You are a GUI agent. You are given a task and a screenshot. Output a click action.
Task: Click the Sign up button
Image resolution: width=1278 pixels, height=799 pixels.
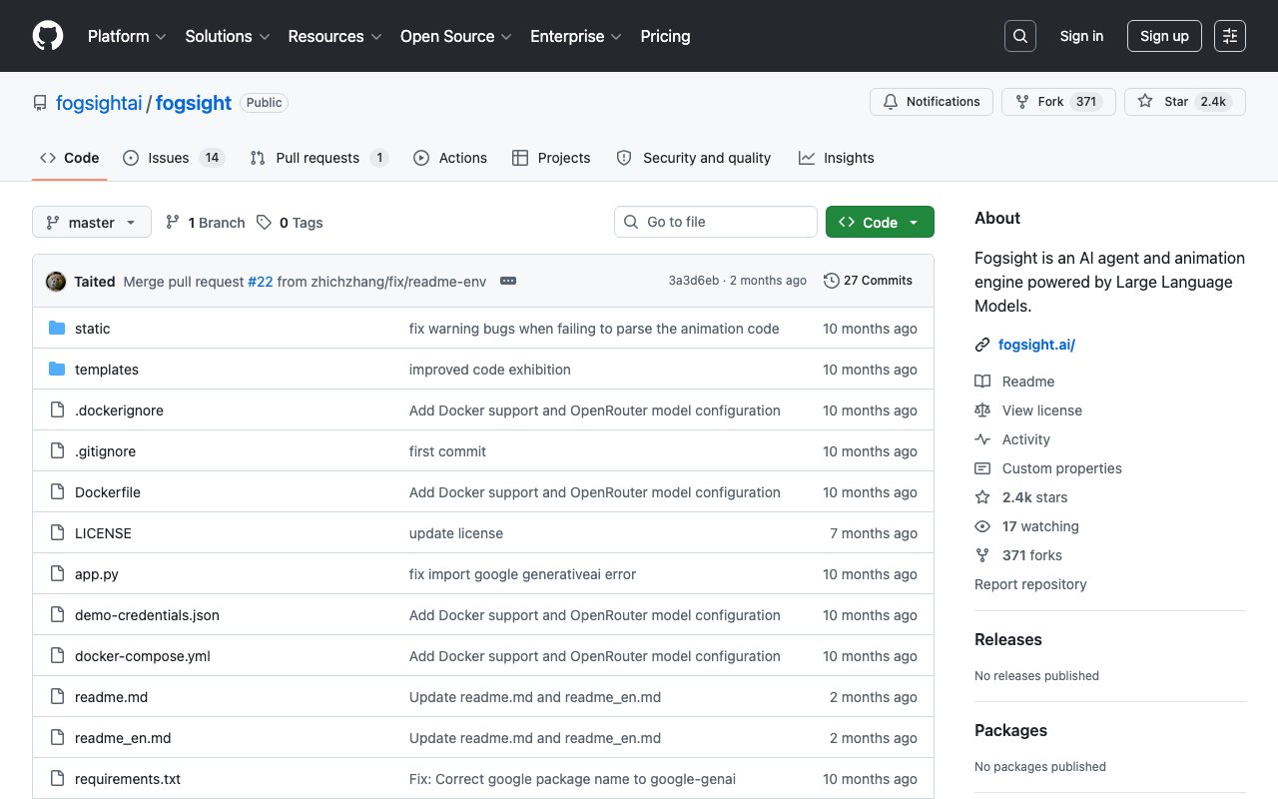tap(1164, 36)
